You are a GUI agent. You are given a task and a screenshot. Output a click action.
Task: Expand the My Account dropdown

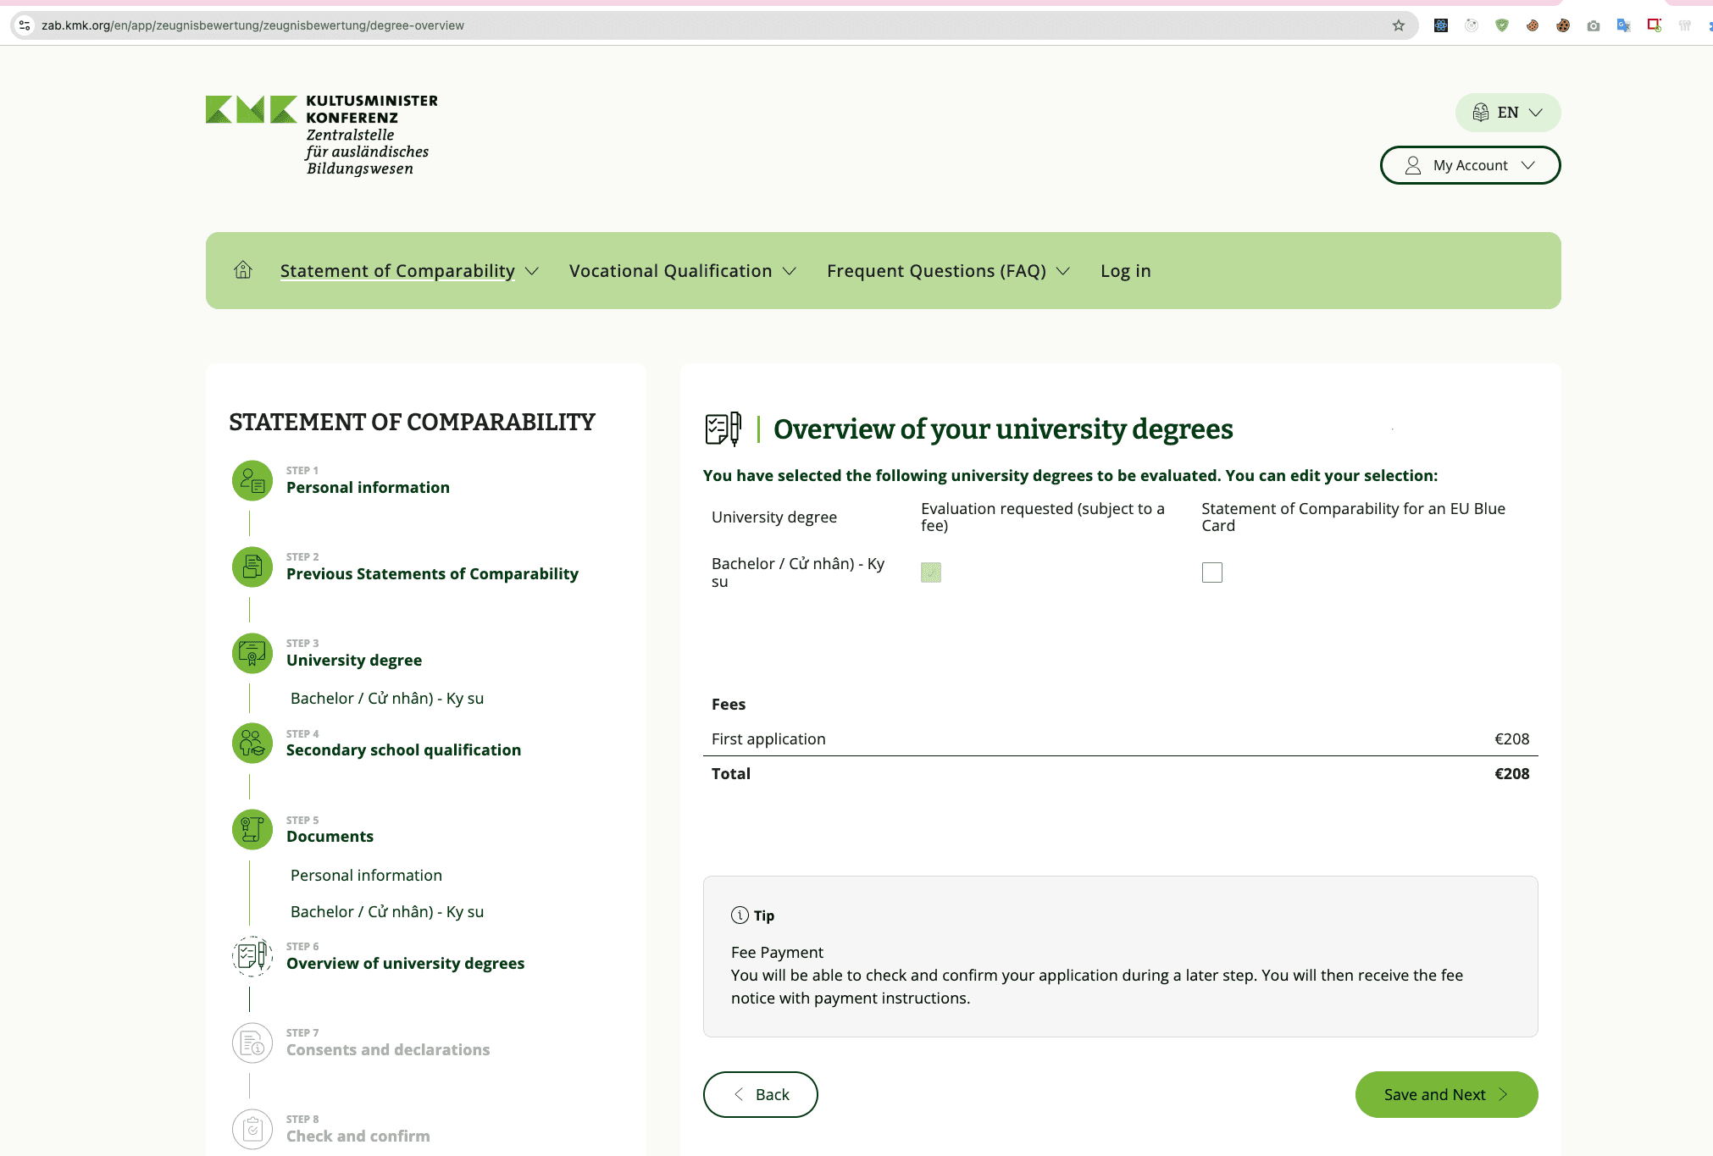[1470, 165]
